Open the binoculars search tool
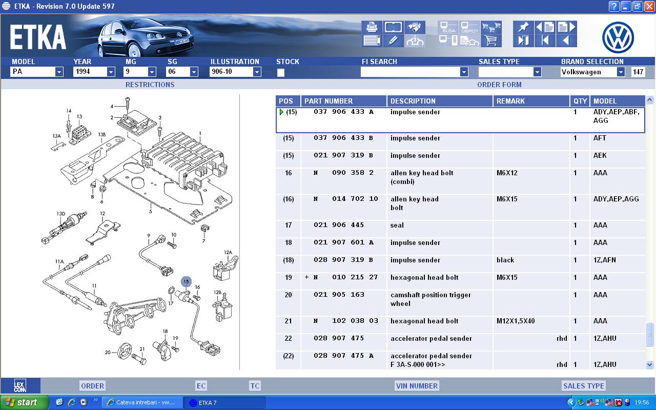This screenshot has height=410, width=656. [x=415, y=27]
